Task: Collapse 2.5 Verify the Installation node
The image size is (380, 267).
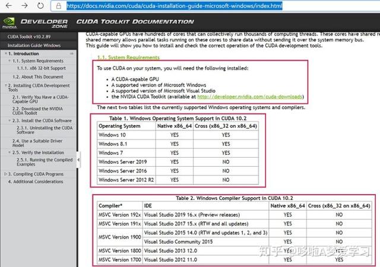Action: point(9,152)
